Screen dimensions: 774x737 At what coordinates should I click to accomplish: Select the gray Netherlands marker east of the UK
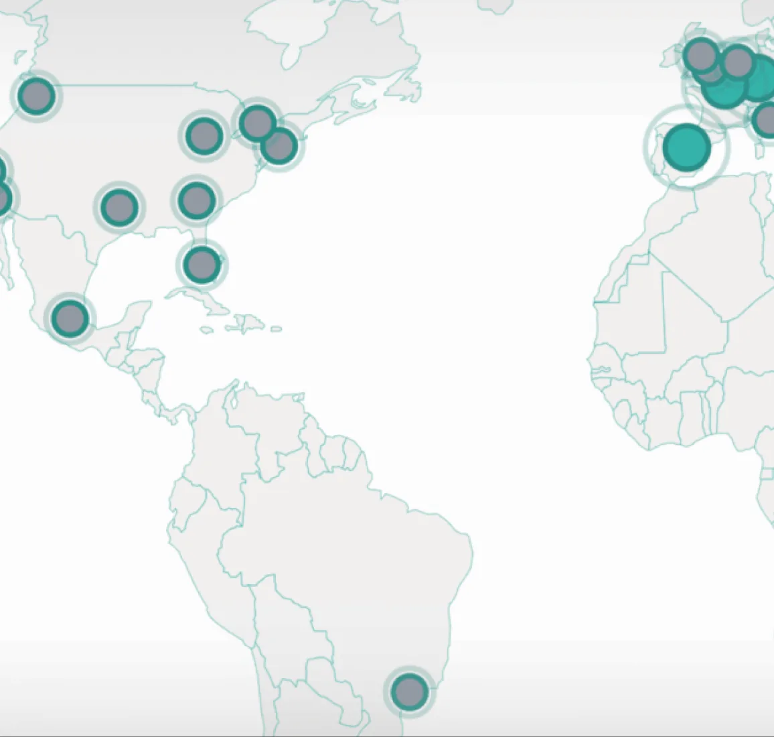738,62
